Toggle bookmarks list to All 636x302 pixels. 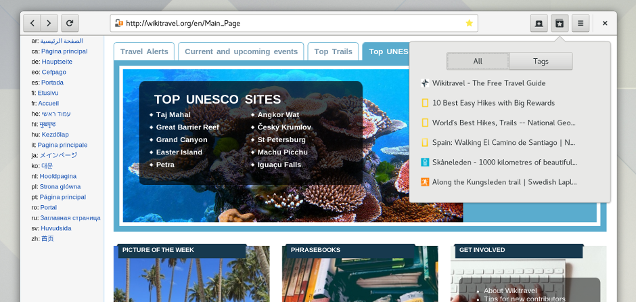[478, 62]
